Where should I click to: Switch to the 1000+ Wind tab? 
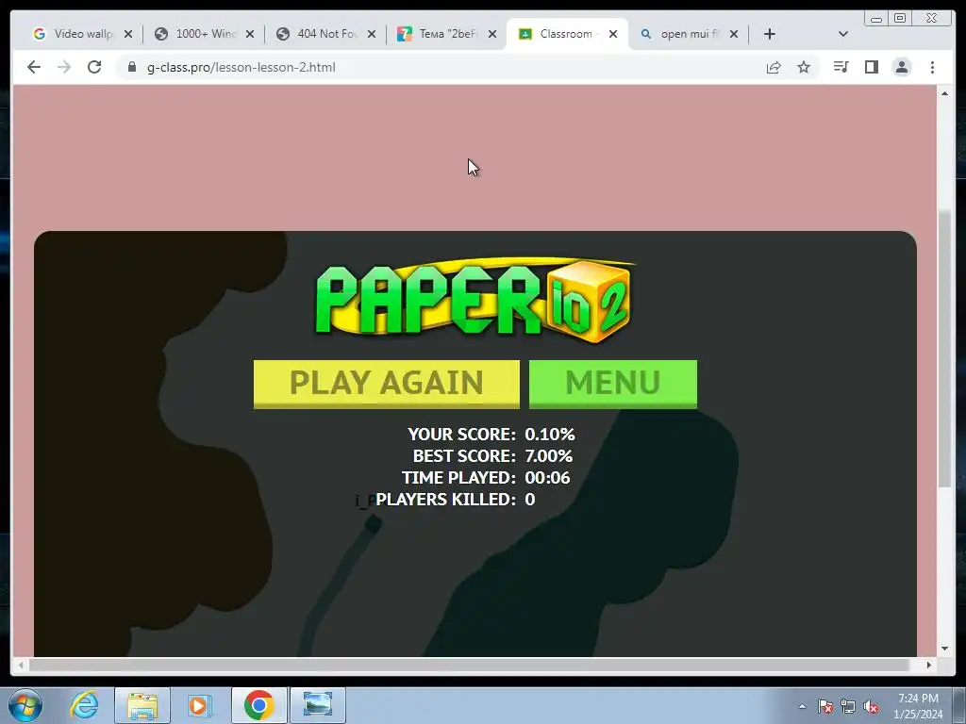(x=197, y=34)
